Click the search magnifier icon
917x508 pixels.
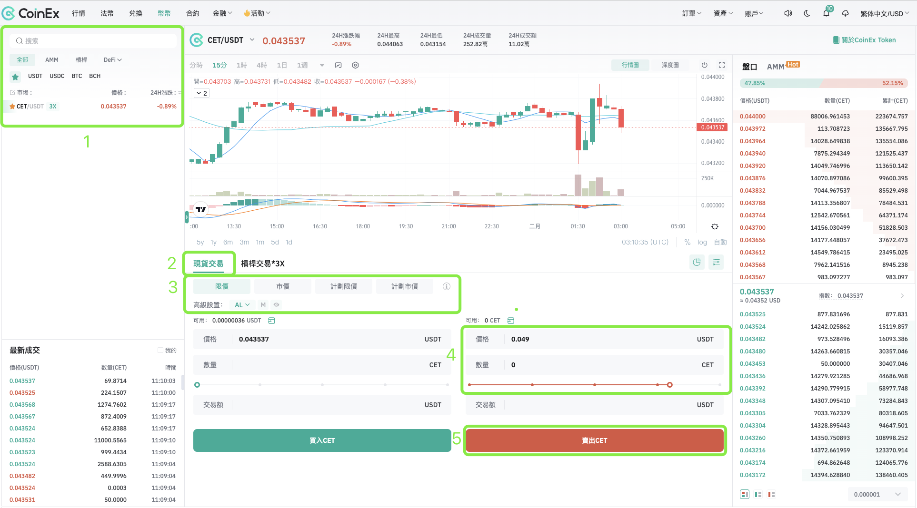(20, 41)
